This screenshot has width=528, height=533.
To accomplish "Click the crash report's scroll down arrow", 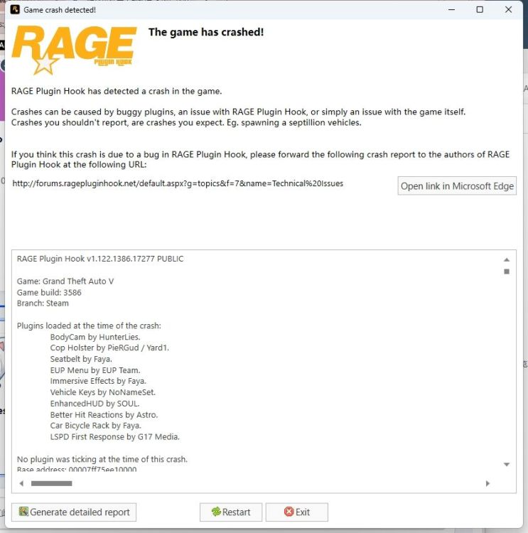I will [507, 464].
